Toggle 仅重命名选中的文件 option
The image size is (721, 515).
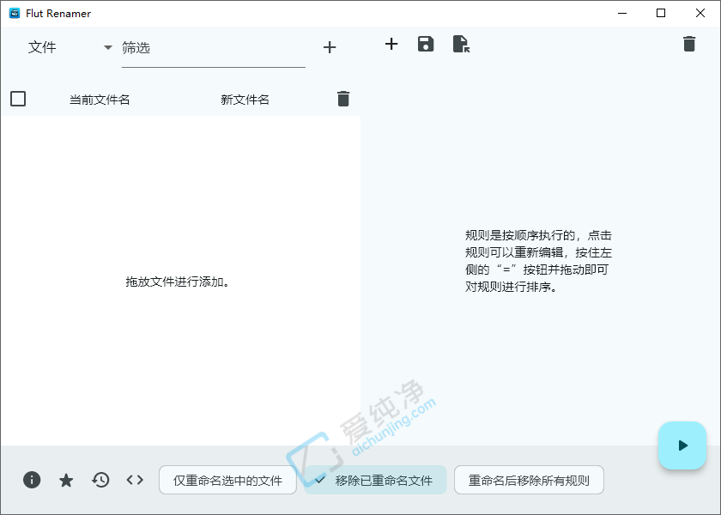227,480
